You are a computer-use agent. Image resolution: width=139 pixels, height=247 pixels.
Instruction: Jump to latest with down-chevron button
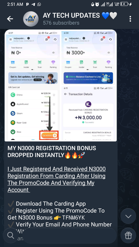pos(128,216)
